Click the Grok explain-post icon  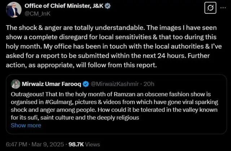[210, 8]
